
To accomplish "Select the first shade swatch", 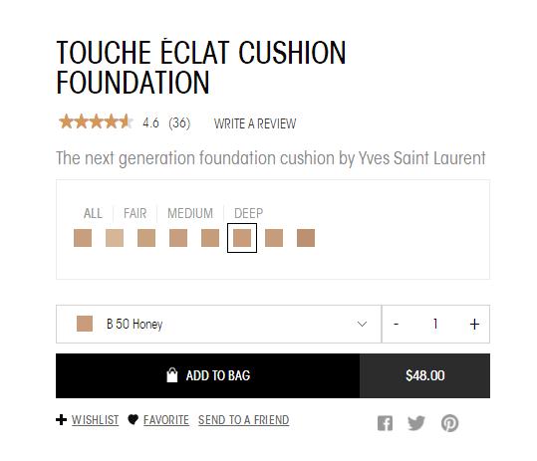I will coord(83,238).
